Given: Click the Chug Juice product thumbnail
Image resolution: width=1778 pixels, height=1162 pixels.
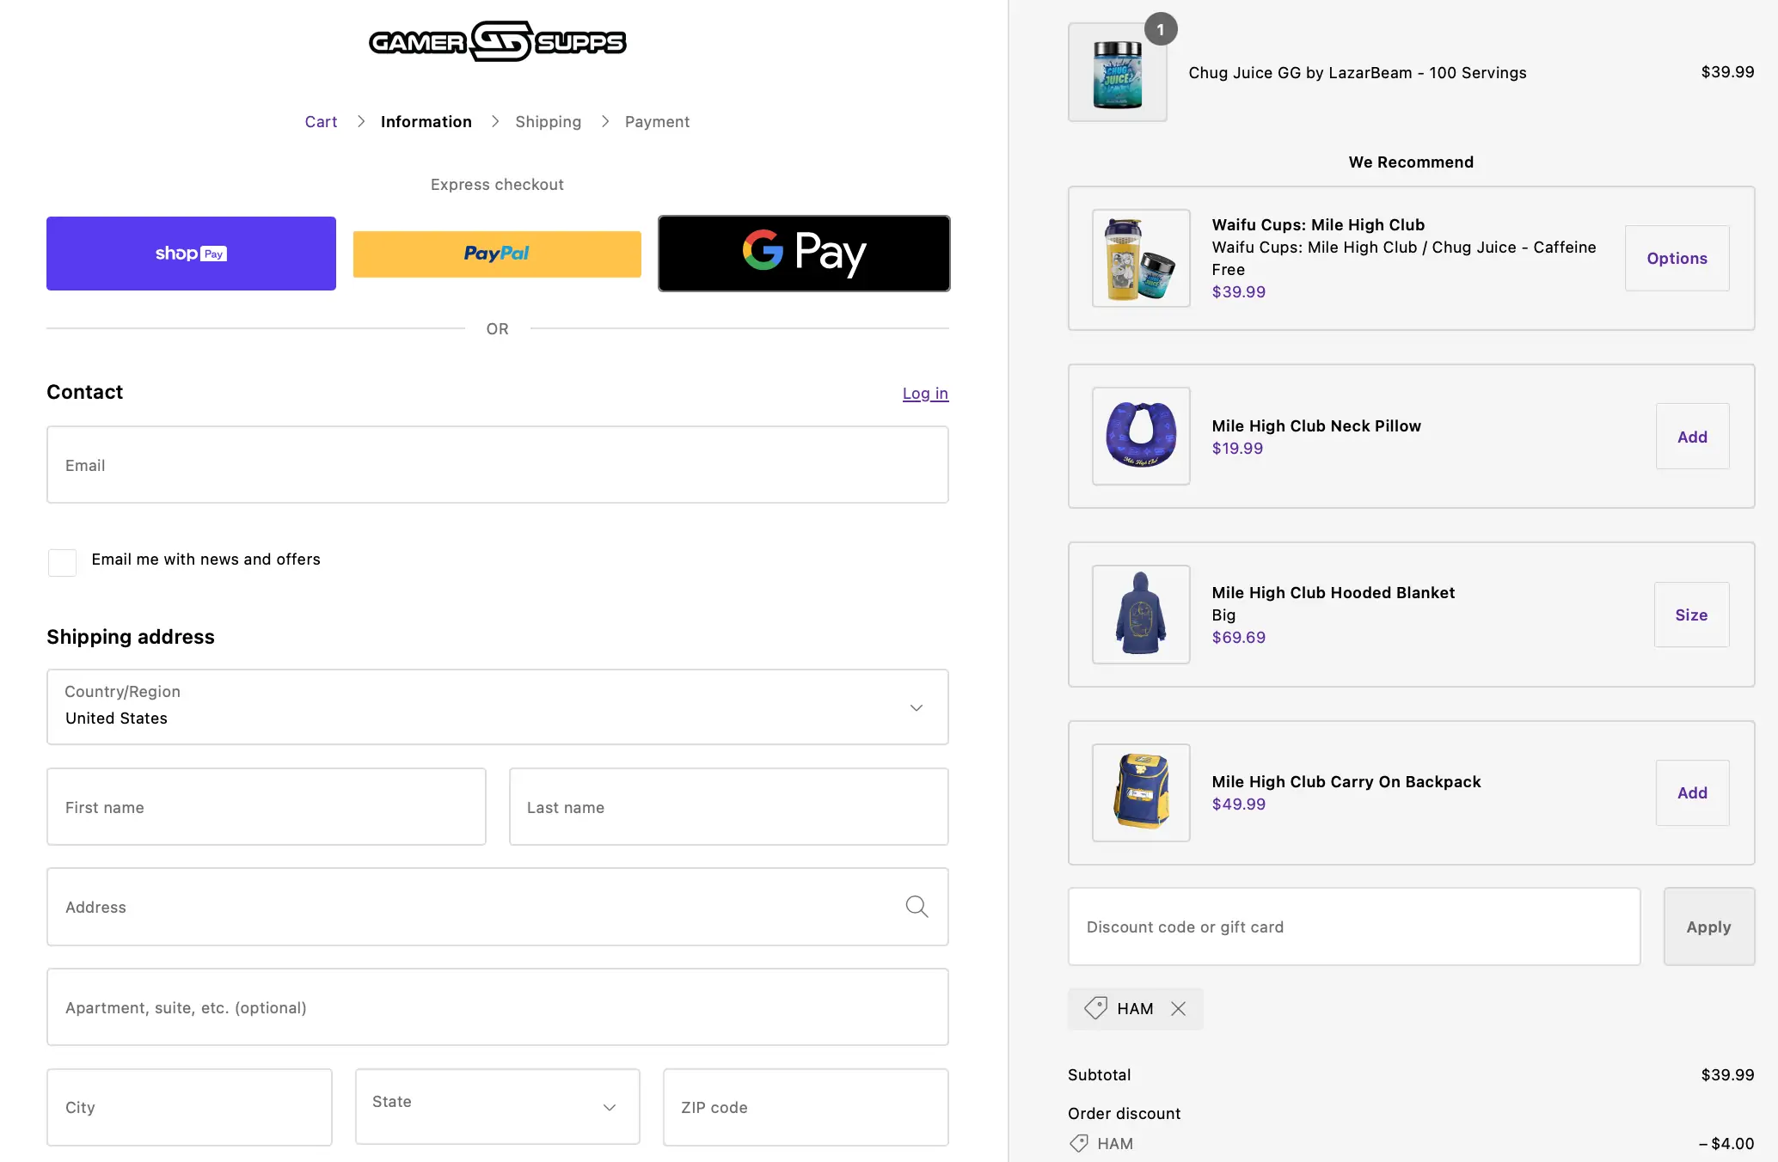Looking at the screenshot, I should [x=1117, y=73].
